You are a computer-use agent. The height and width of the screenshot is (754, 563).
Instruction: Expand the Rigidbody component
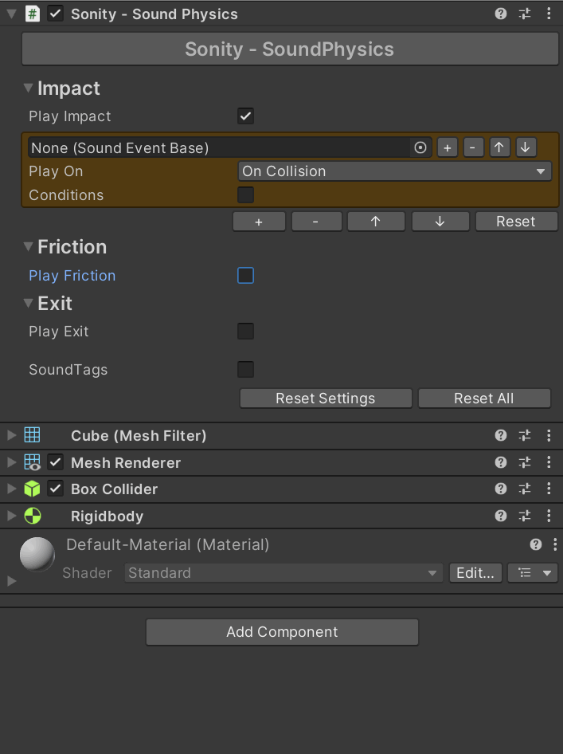click(11, 516)
